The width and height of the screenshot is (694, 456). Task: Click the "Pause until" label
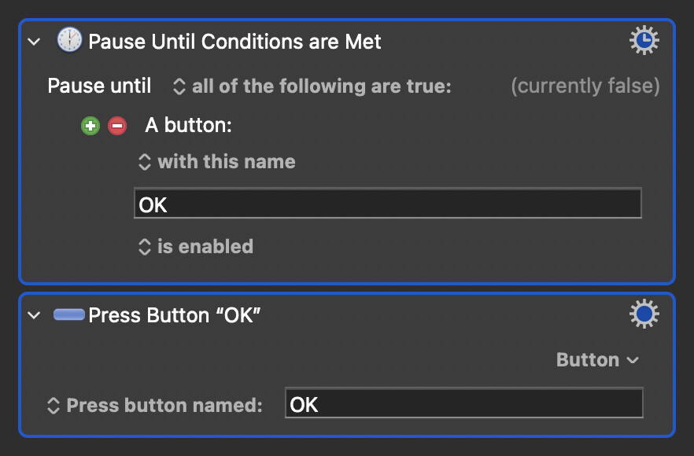(x=99, y=86)
